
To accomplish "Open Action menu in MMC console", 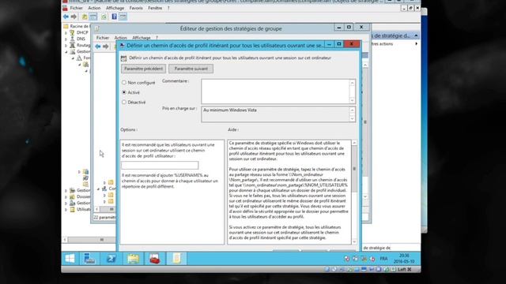I will pyautogui.click(x=94, y=8).
